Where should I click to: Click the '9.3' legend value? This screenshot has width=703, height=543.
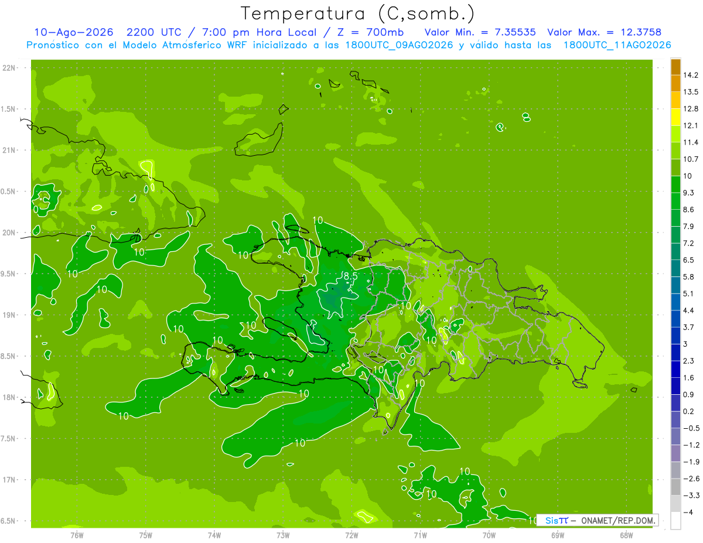pyautogui.click(x=689, y=193)
